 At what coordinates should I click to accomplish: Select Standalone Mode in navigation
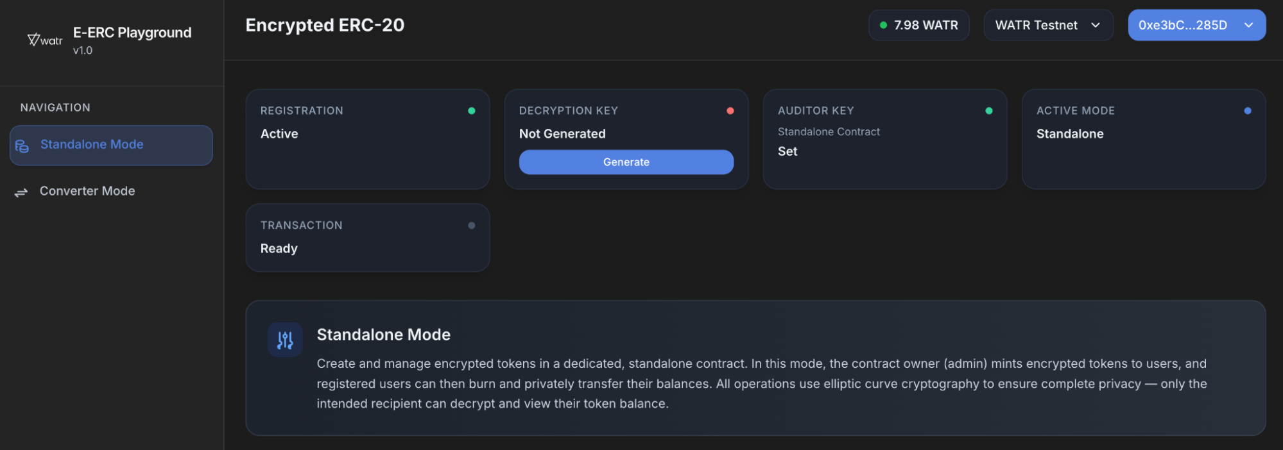click(92, 144)
